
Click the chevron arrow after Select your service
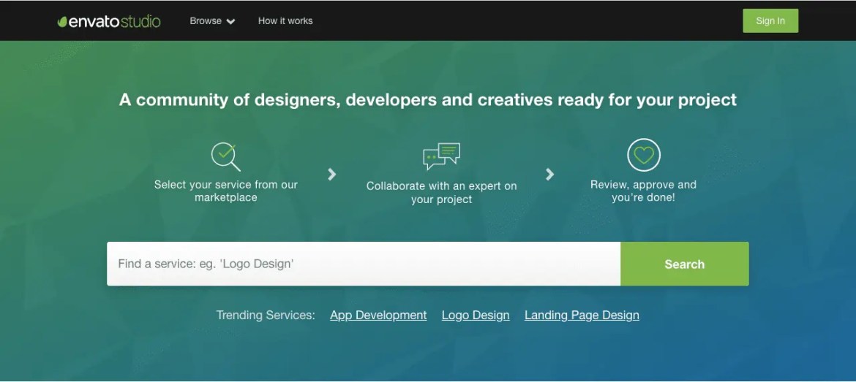[x=331, y=175]
